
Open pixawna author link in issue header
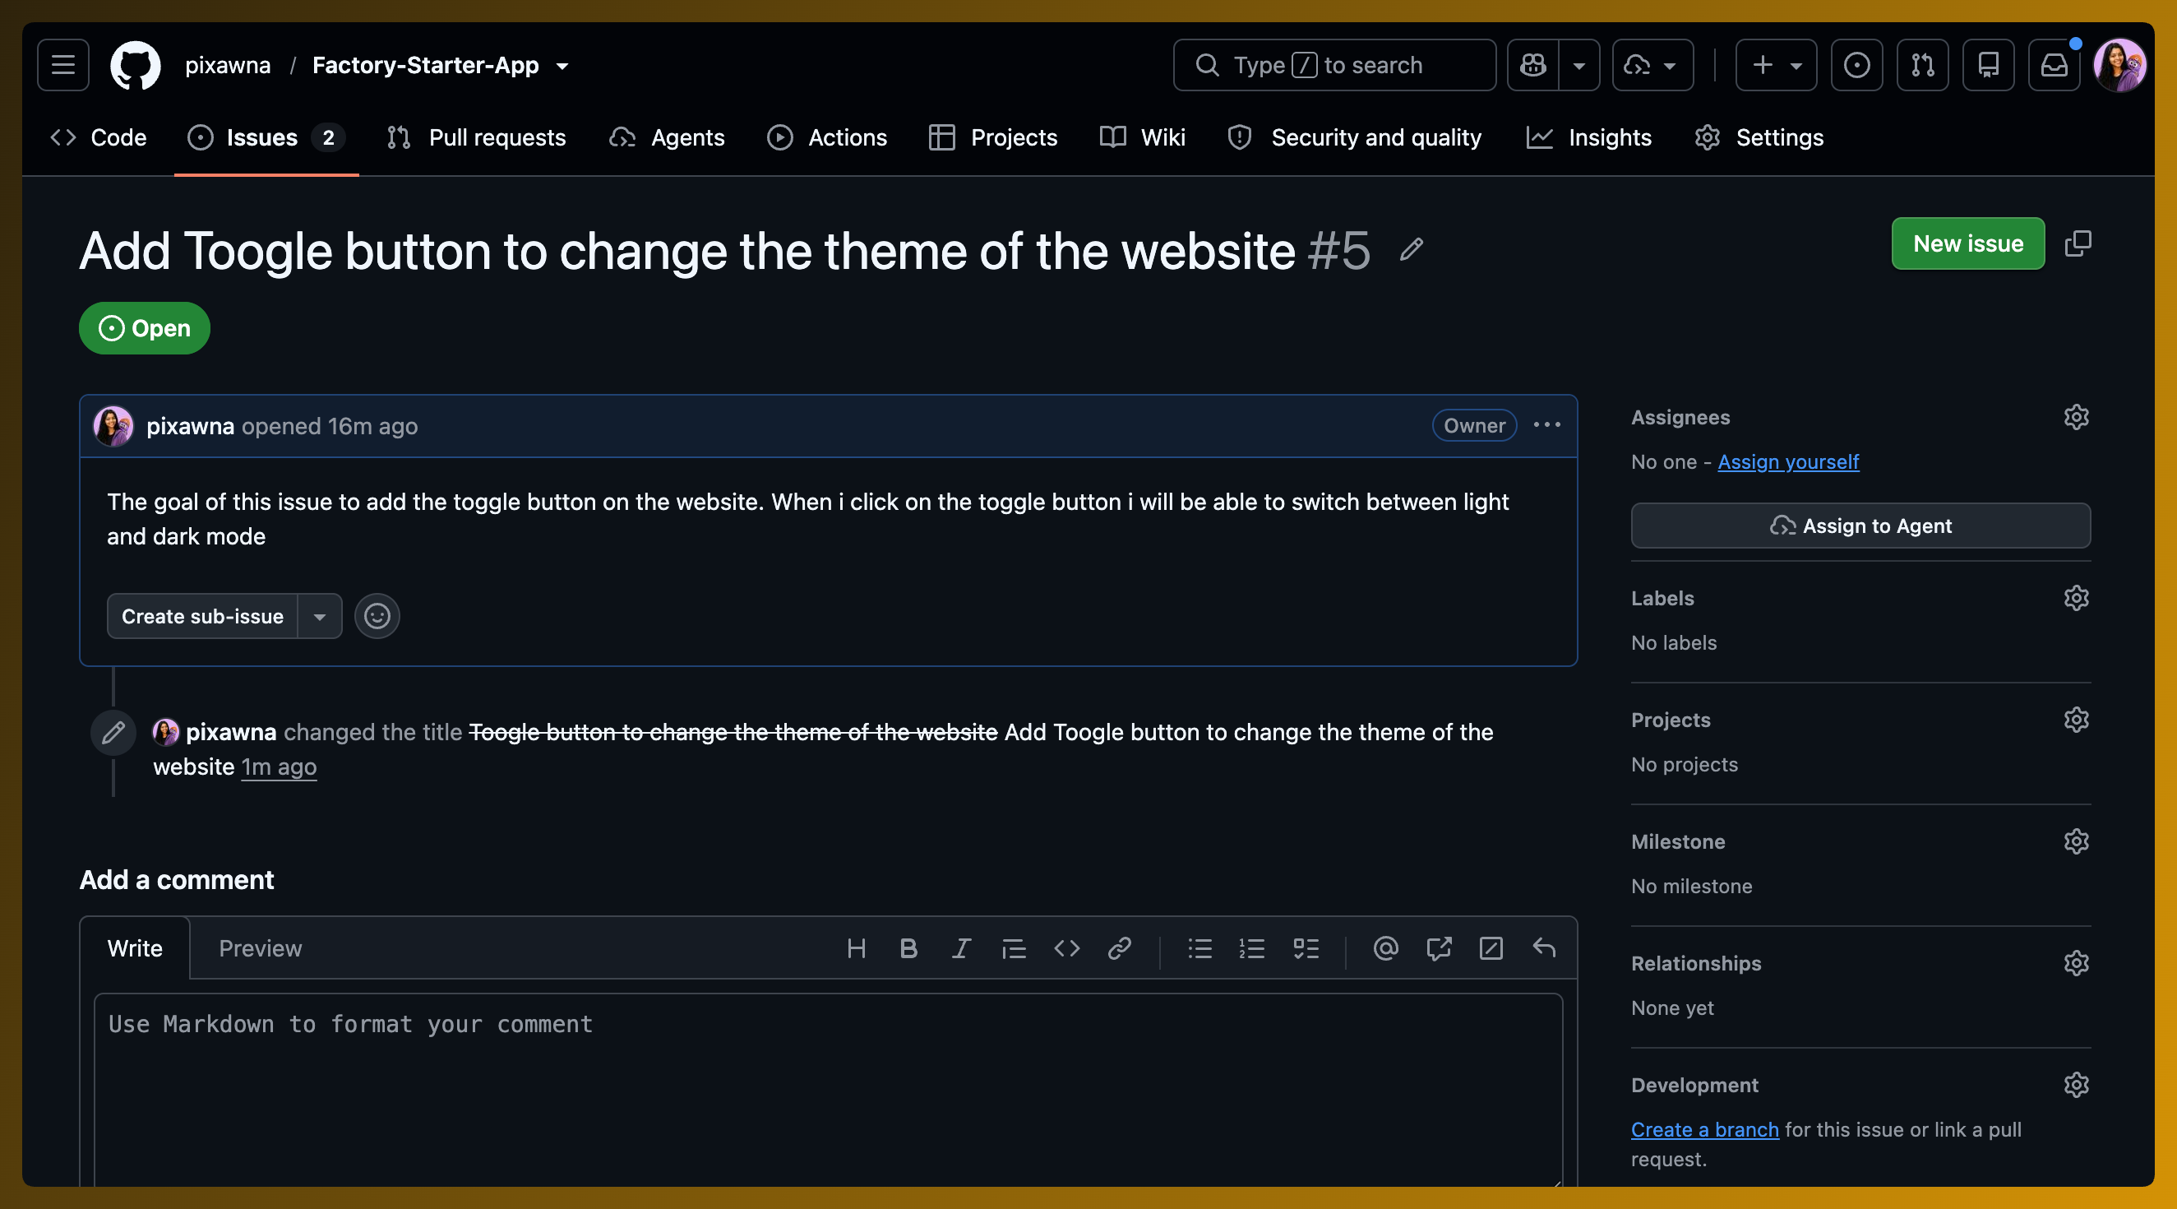tap(190, 425)
